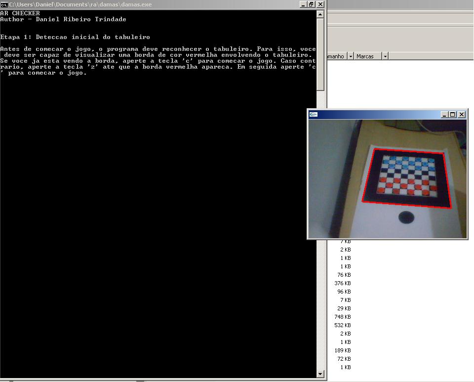Click the console vertical scrollbar thumb

(320, 54)
